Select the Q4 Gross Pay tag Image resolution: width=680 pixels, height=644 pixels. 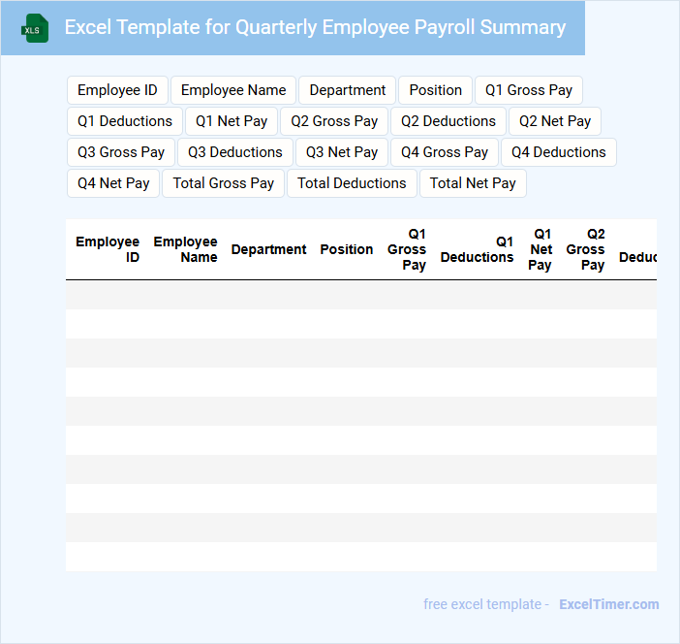click(x=445, y=152)
